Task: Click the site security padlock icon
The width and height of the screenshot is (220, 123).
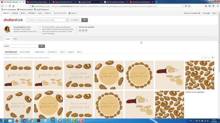Action: tap(33, 6)
